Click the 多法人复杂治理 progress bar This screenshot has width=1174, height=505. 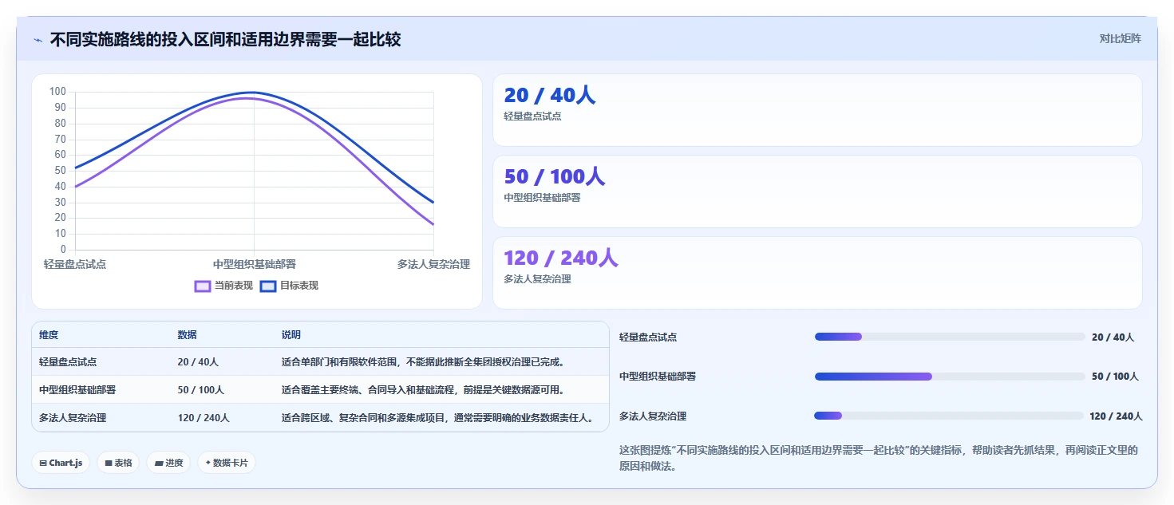click(x=950, y=416)
